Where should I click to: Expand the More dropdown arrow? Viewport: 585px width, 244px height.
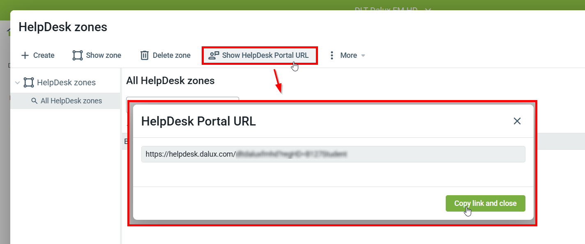(x=363, y=55)
